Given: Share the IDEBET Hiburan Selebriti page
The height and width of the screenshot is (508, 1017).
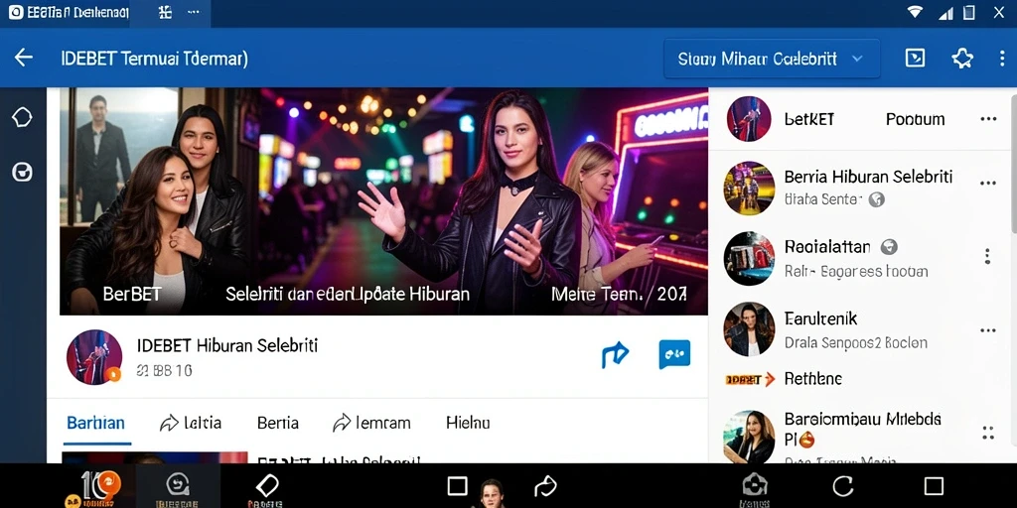Looking at the screenshot, I should click(x=615, y=354).
